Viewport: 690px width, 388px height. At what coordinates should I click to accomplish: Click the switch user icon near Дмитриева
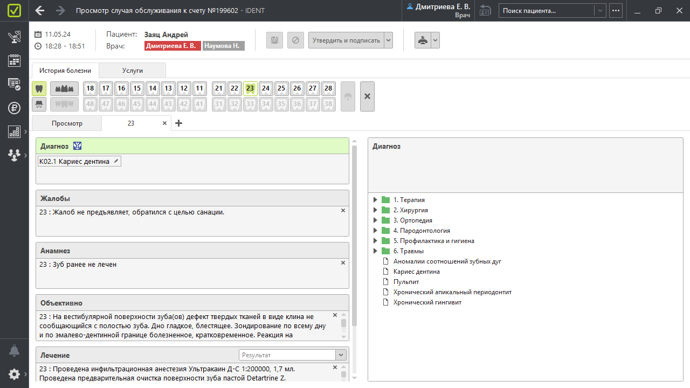pos(485,10)
